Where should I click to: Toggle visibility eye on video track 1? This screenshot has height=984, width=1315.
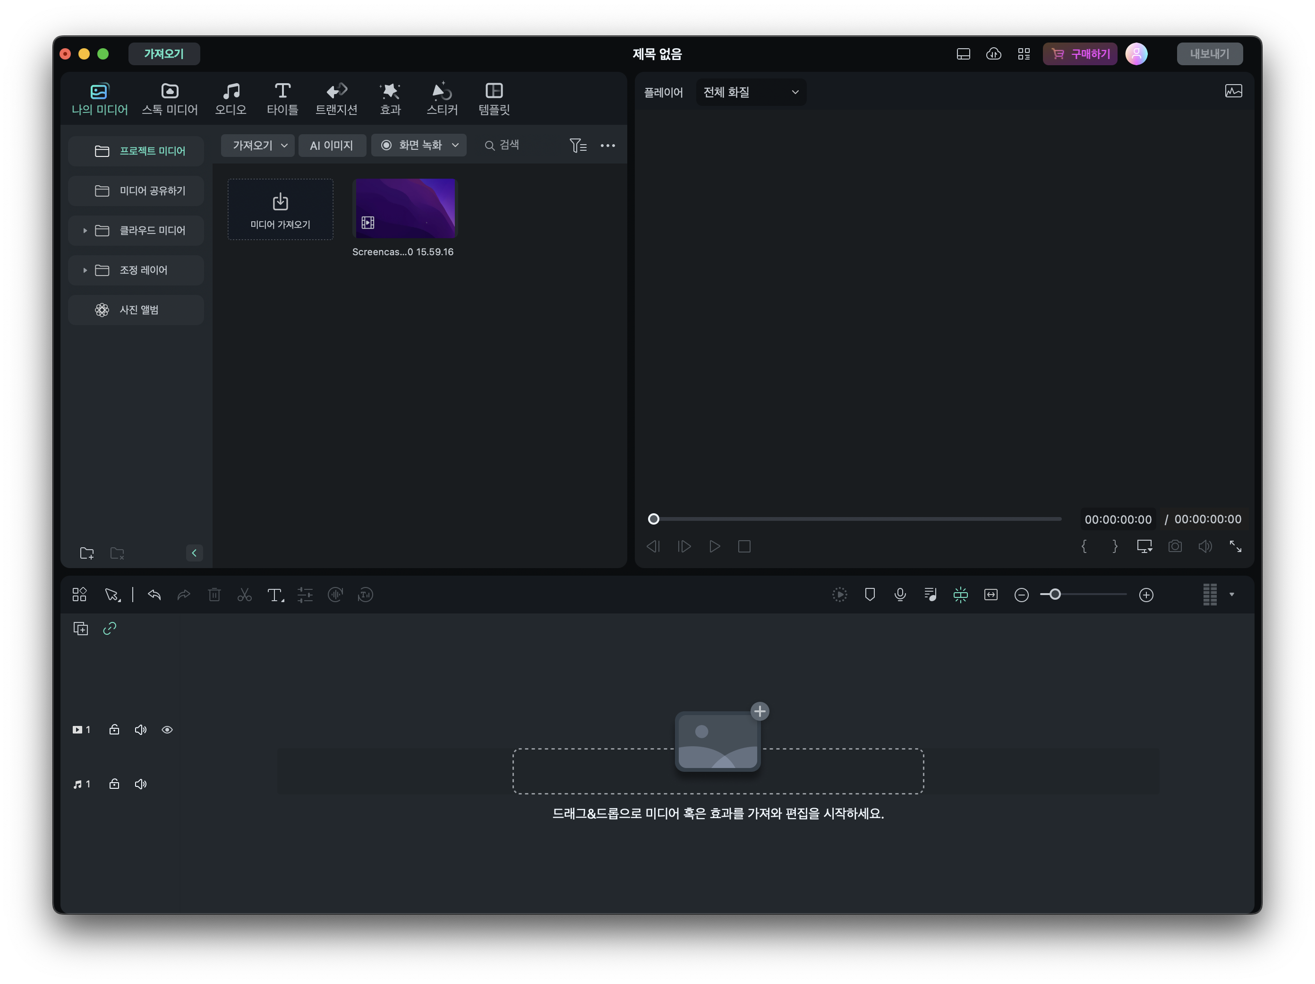[x=167, y=730]
